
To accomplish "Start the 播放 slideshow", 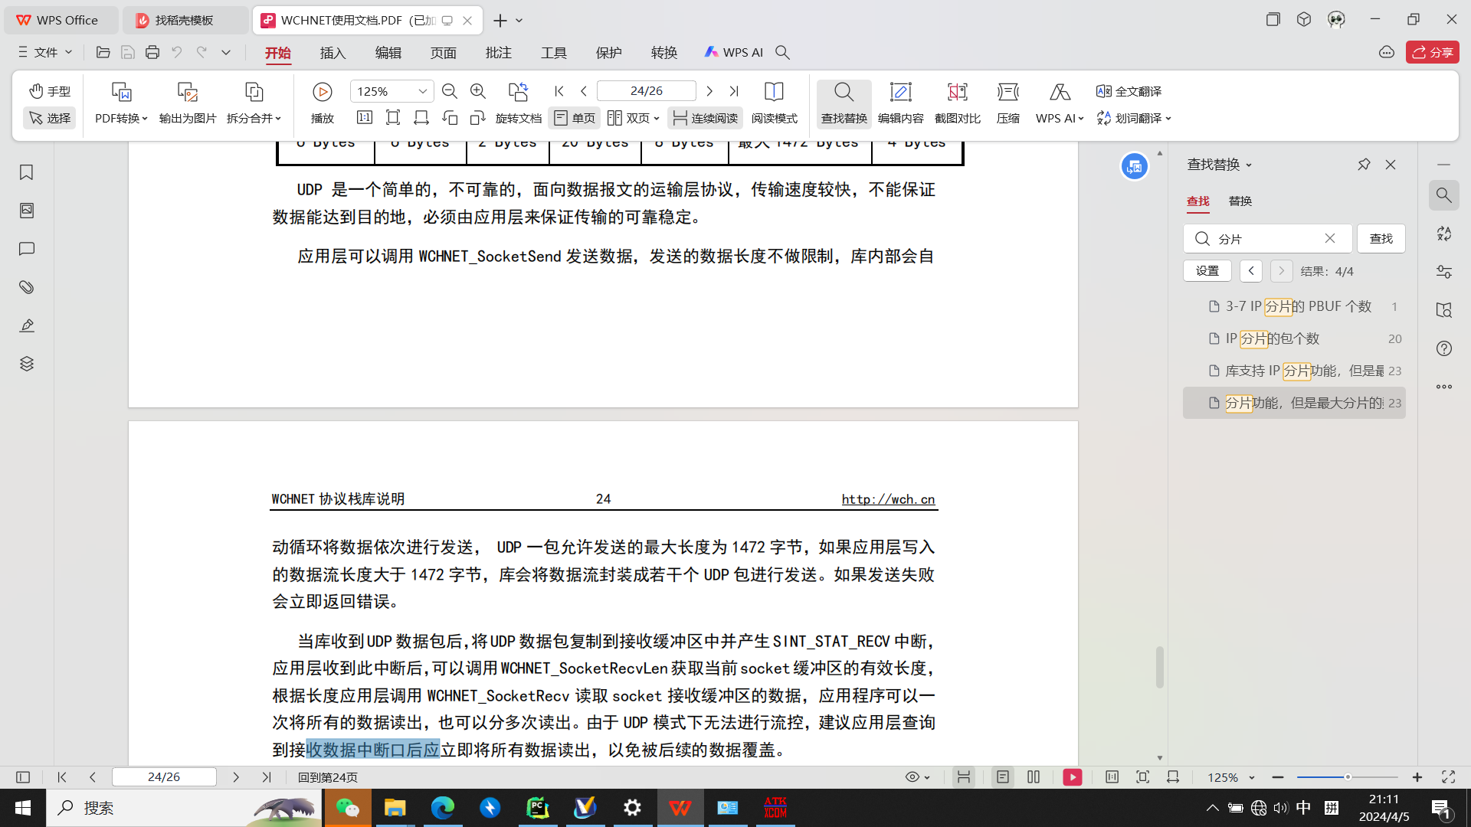I will (323, 103).
